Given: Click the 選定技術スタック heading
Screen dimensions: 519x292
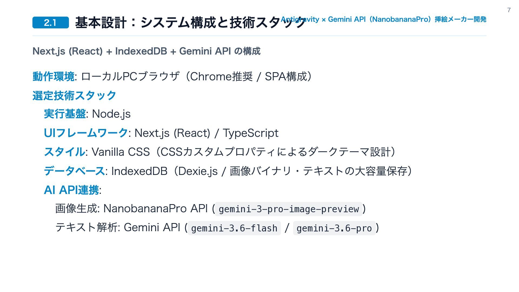Looking at the screenshot, I should pos(74,95).
